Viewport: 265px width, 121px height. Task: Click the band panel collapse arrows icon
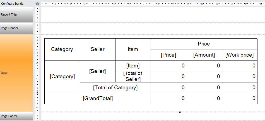pos(37,4)
